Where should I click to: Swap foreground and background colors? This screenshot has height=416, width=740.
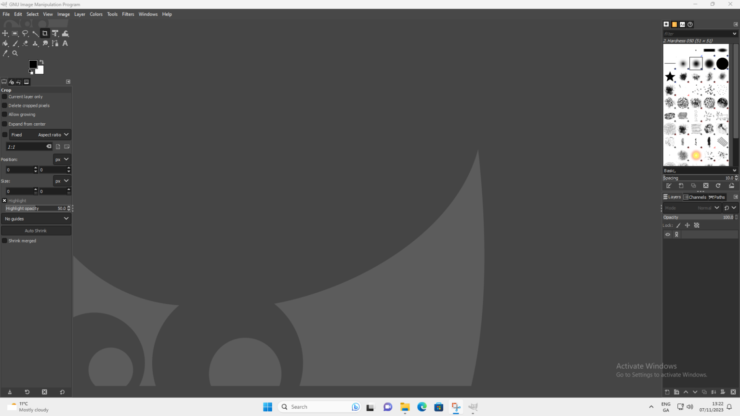click(41, 62)
